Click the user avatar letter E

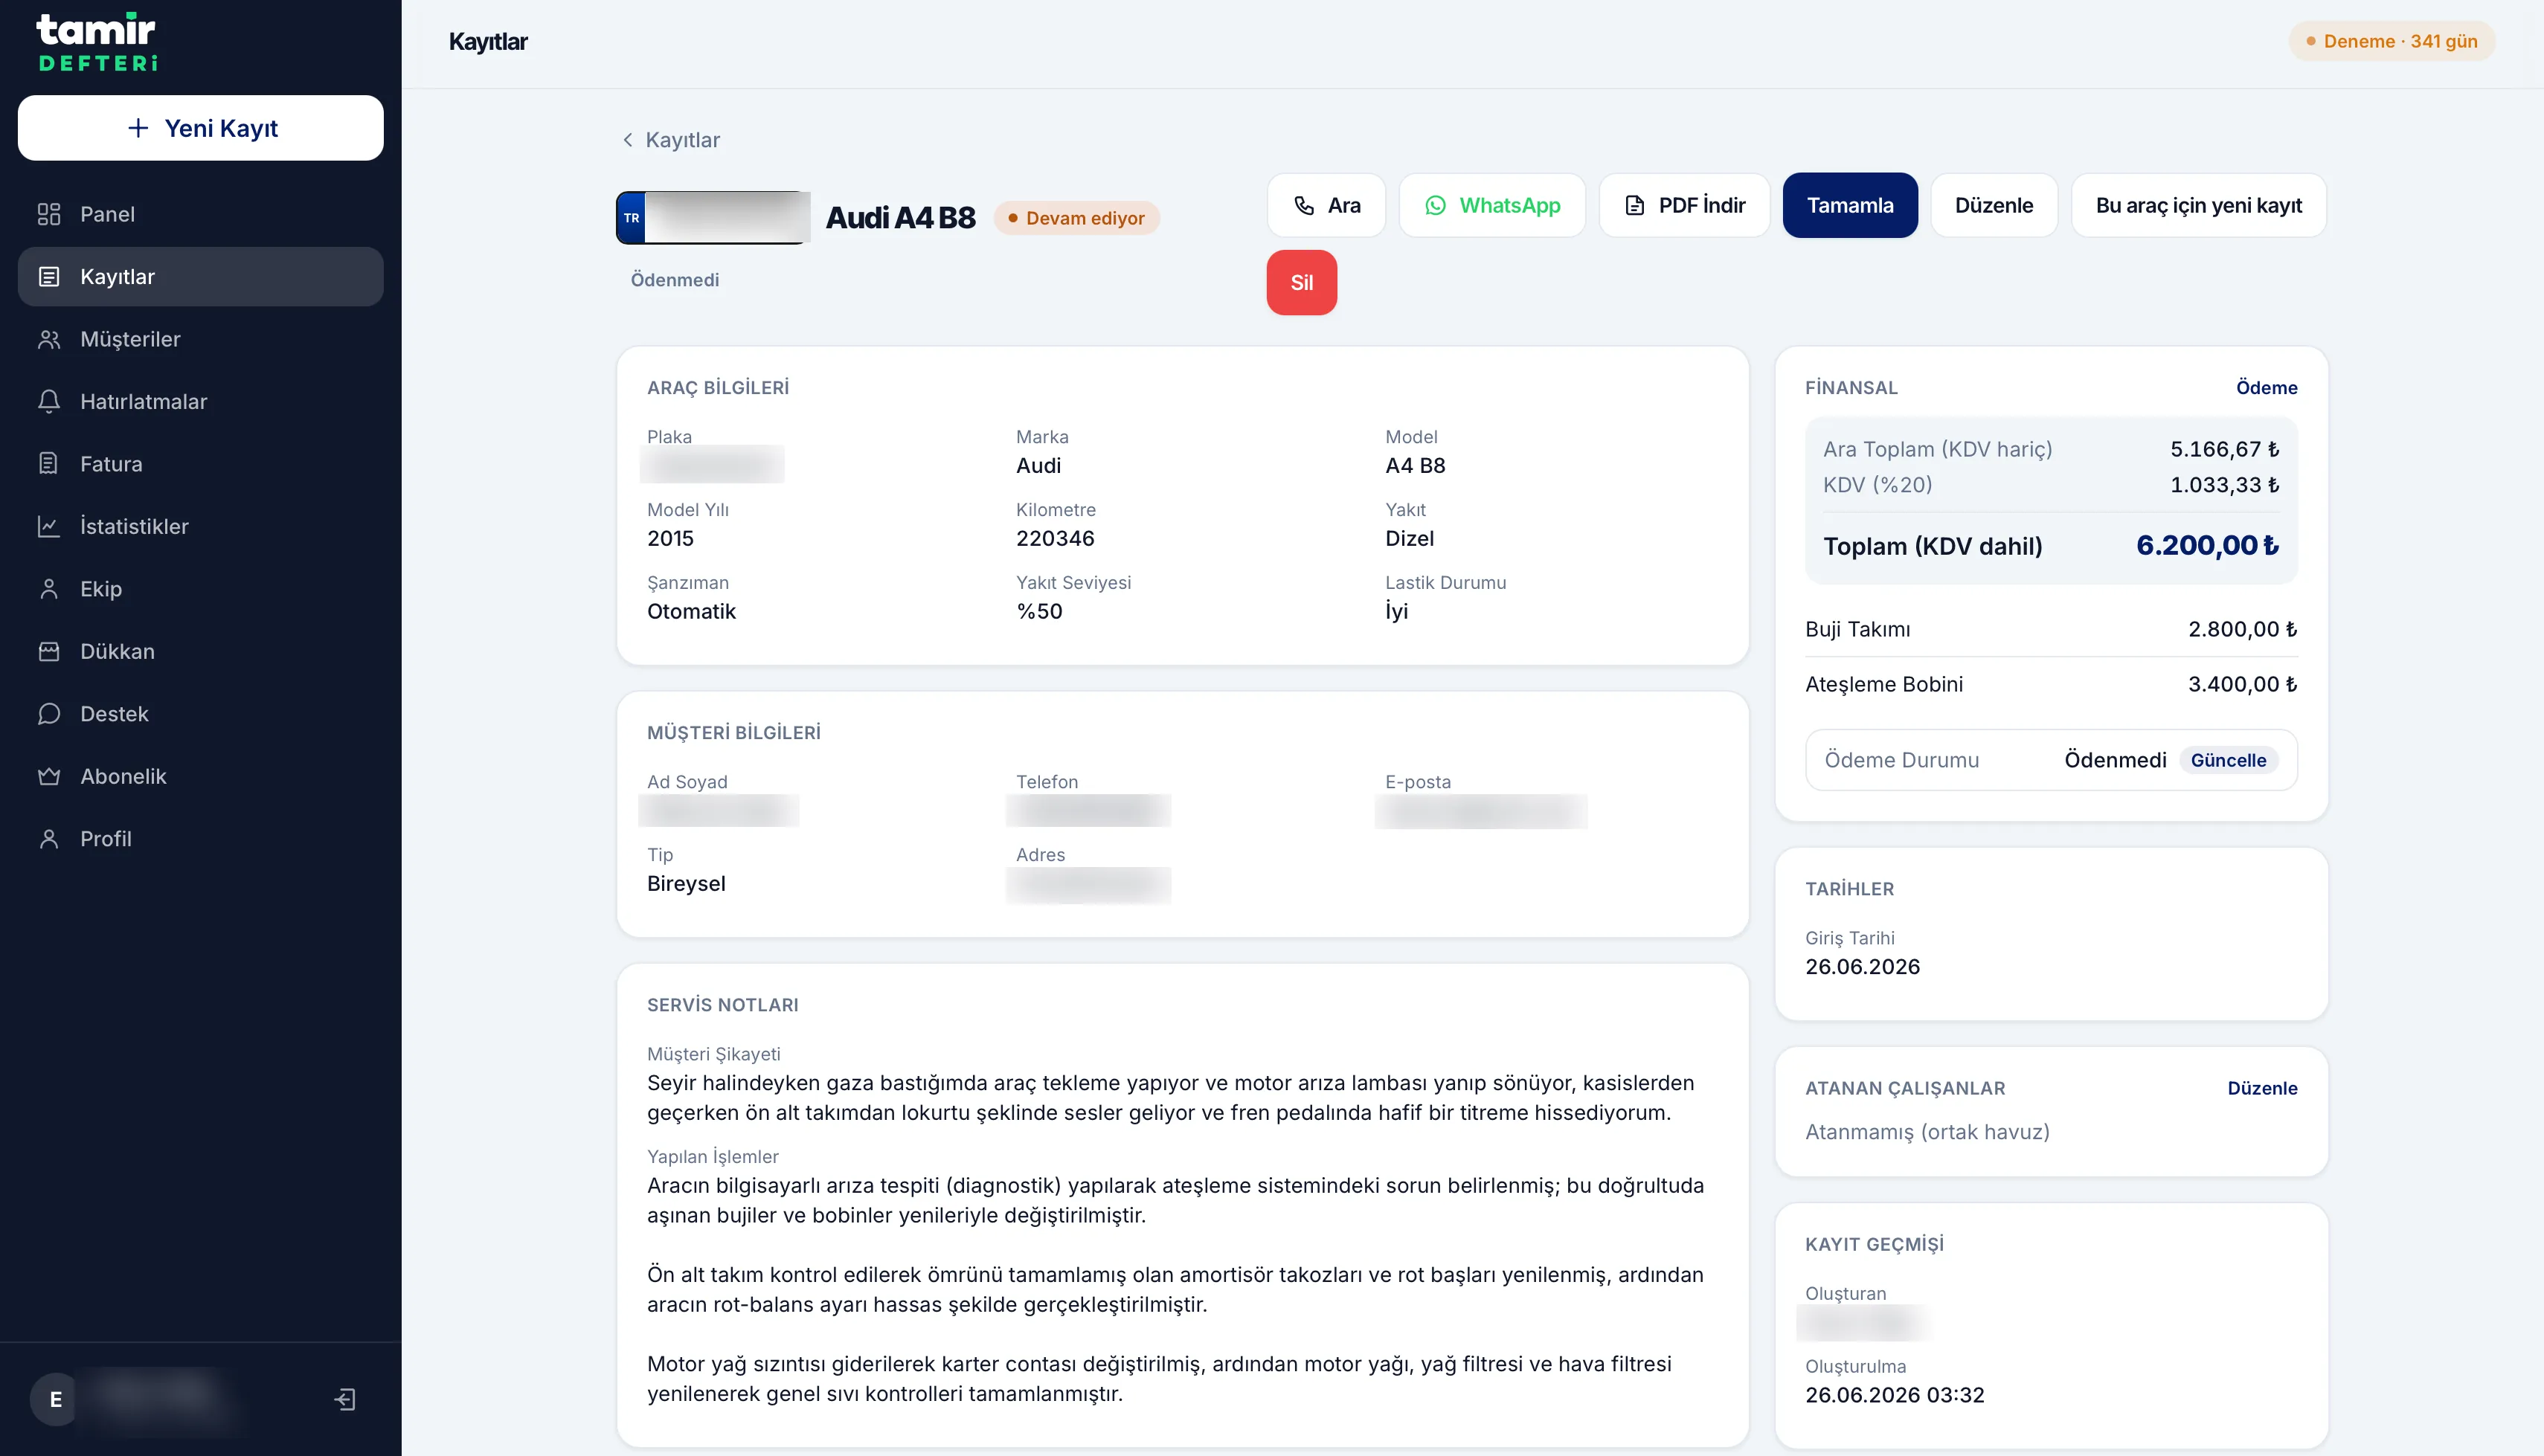click(x=56, y=1399)
